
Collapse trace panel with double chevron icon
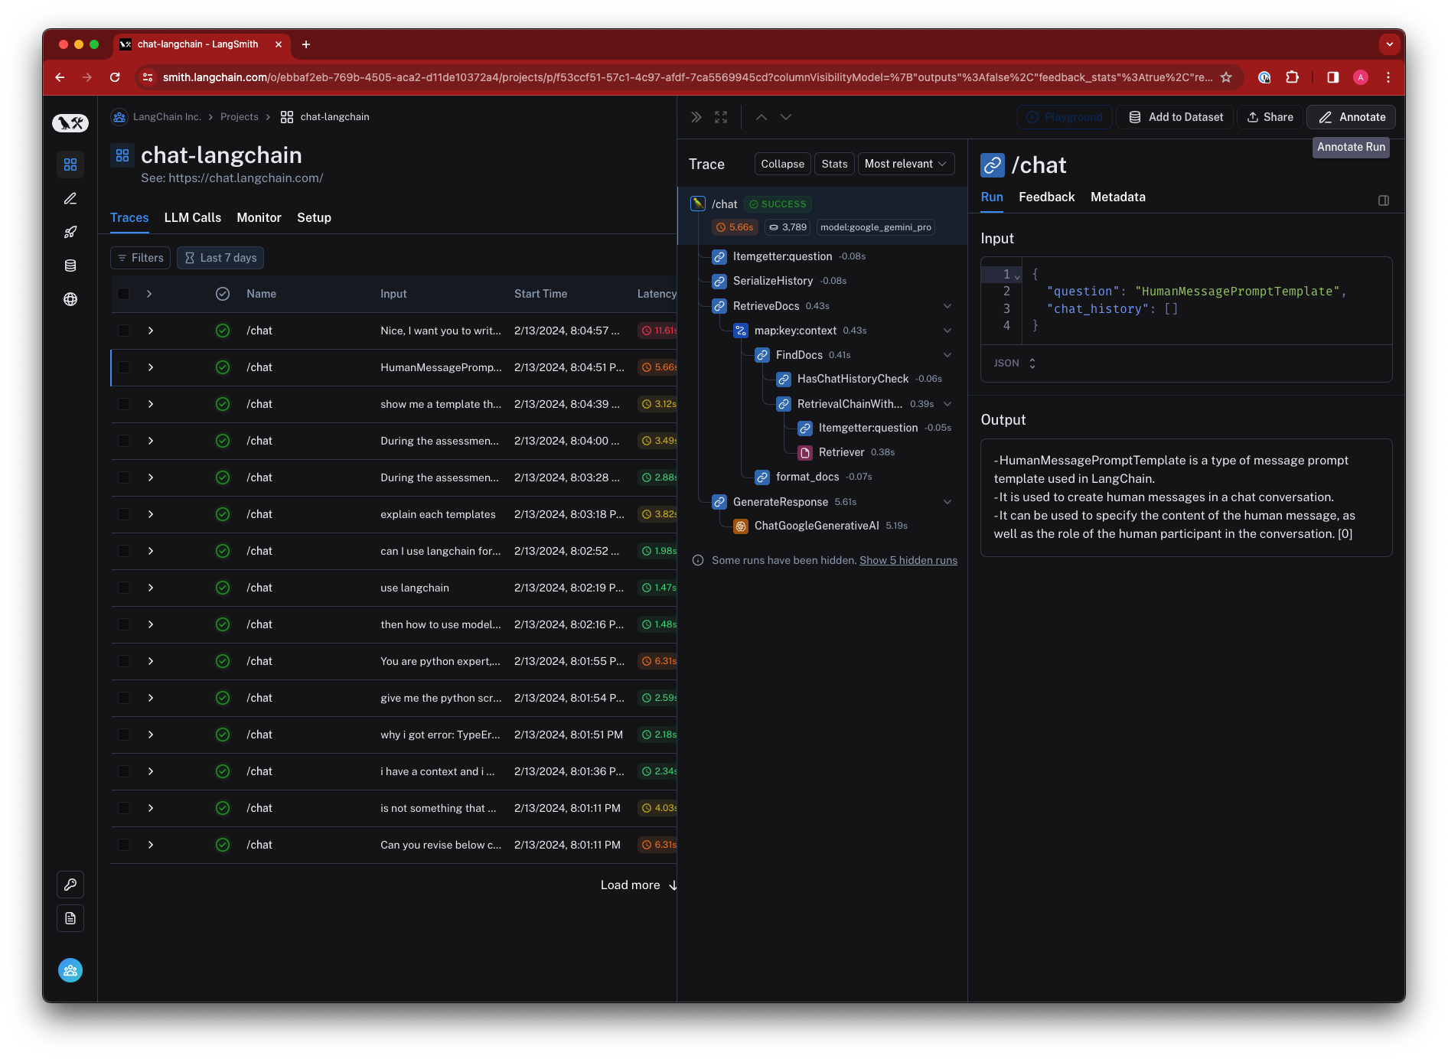tap(696, 117)
